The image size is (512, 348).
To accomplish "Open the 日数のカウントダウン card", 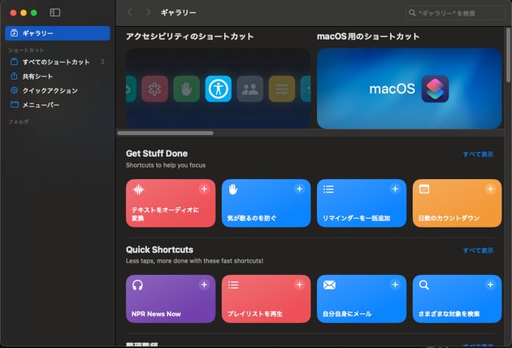I will coord(457,203).
